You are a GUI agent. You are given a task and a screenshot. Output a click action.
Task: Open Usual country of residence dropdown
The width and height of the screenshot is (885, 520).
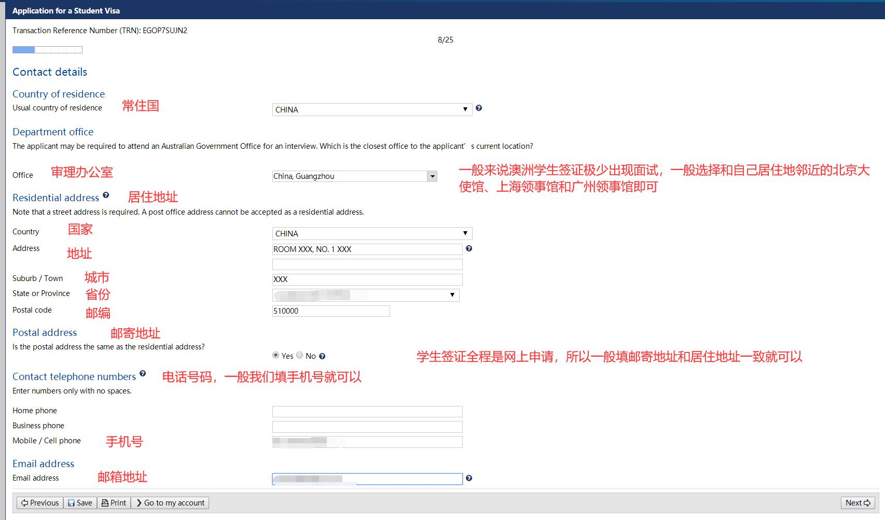point(372,109)
